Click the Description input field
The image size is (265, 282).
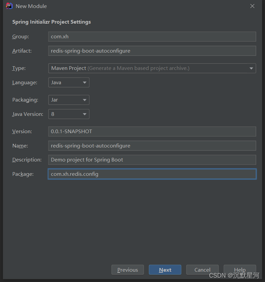152,160
